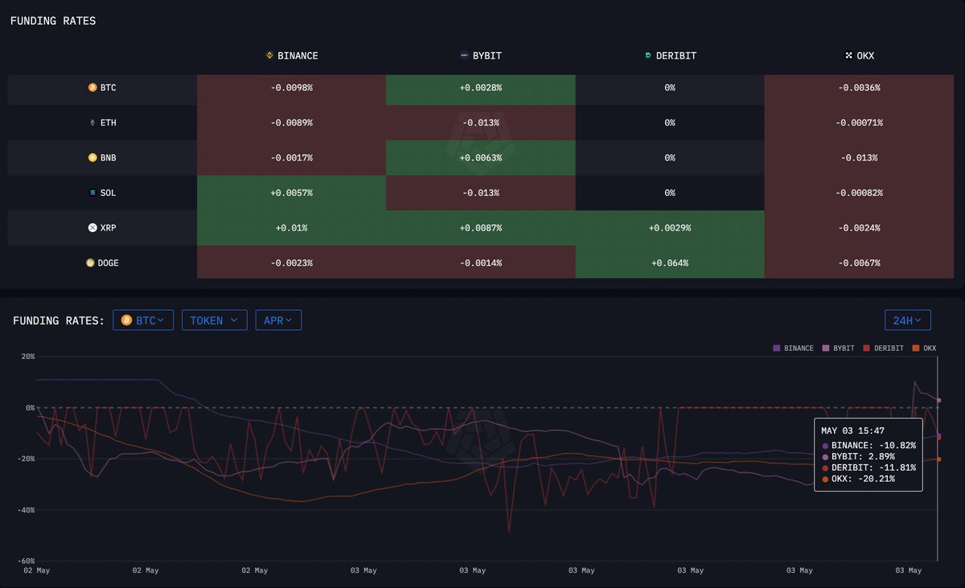This screenshot has width=965, height=588.
Task: Click the DOGE coin icon in table
Action: [91, 263]
